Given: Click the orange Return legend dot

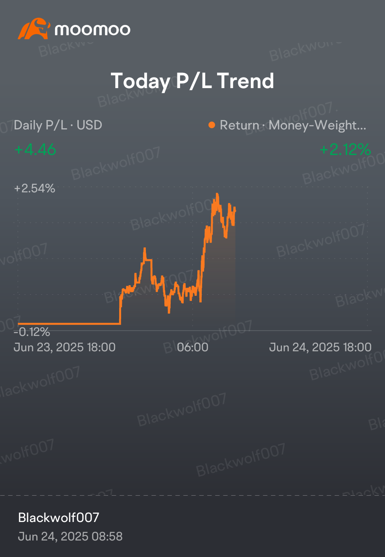Looking at the screenshot, I should click(212, 125).
